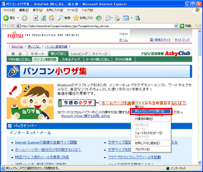Open the ヘルプ menu
Viewport: 203px width, 172px height.
click(x=88, y=10)
